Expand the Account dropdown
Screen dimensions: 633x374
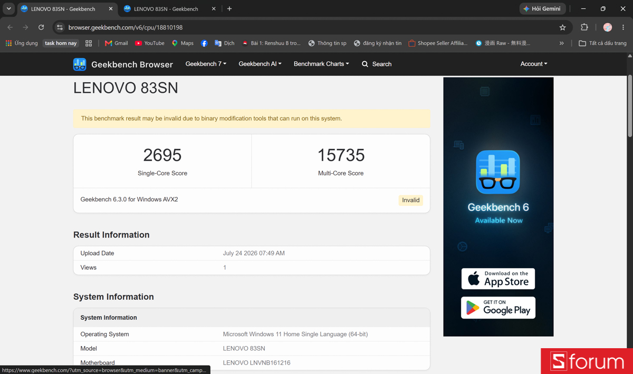tap(534, 64)
